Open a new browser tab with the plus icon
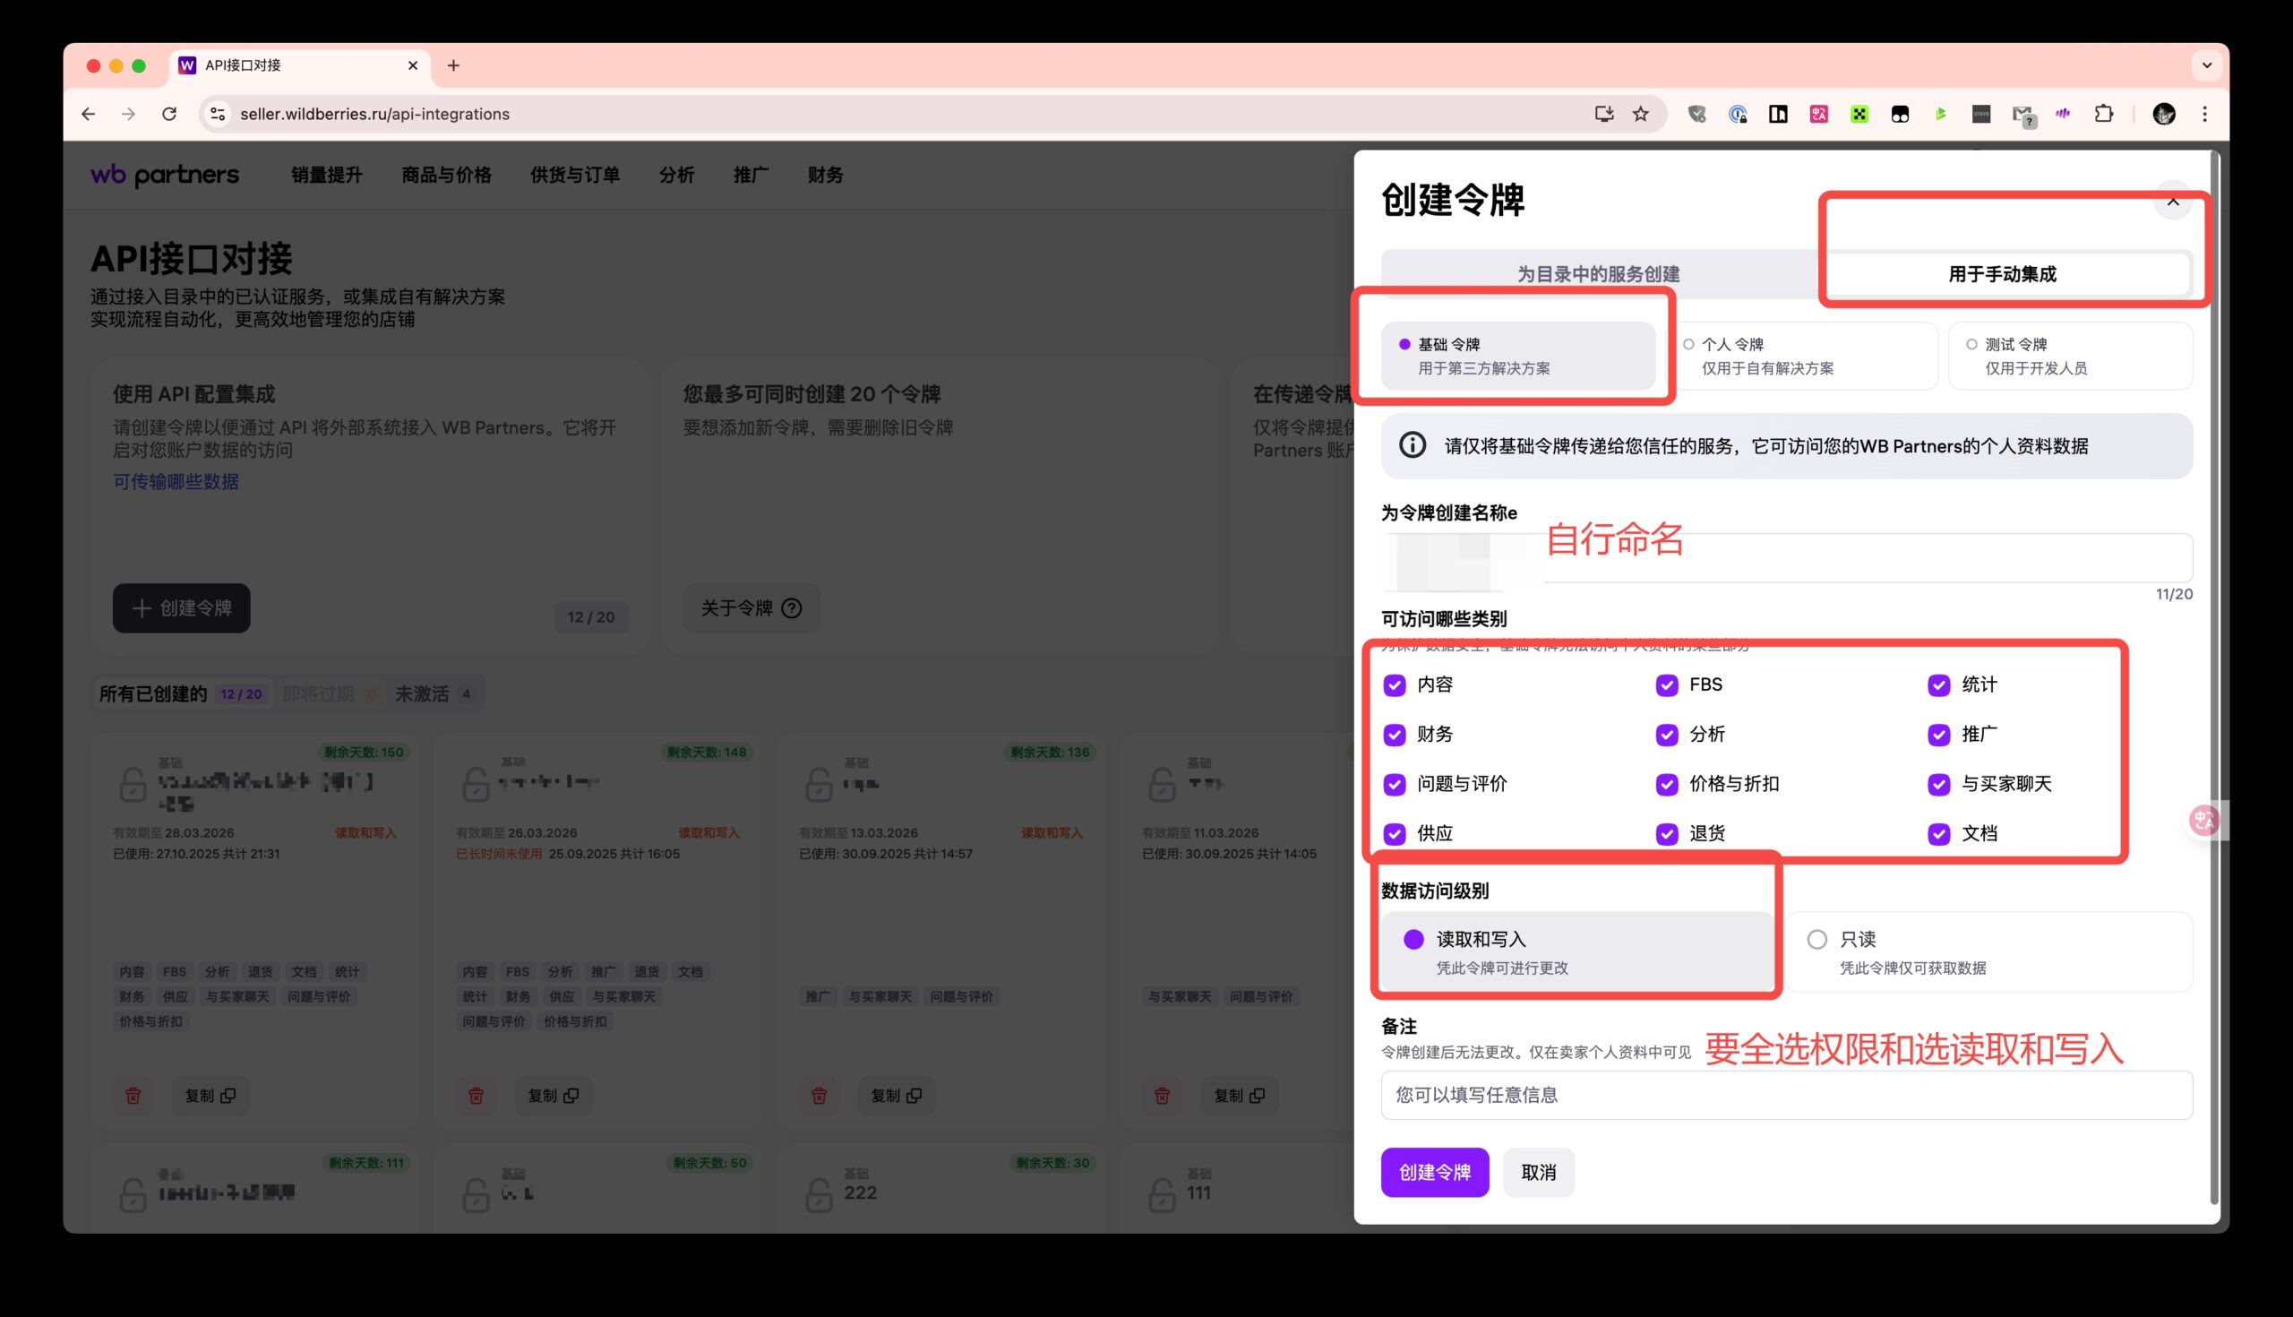 click(x=454, y=65)
